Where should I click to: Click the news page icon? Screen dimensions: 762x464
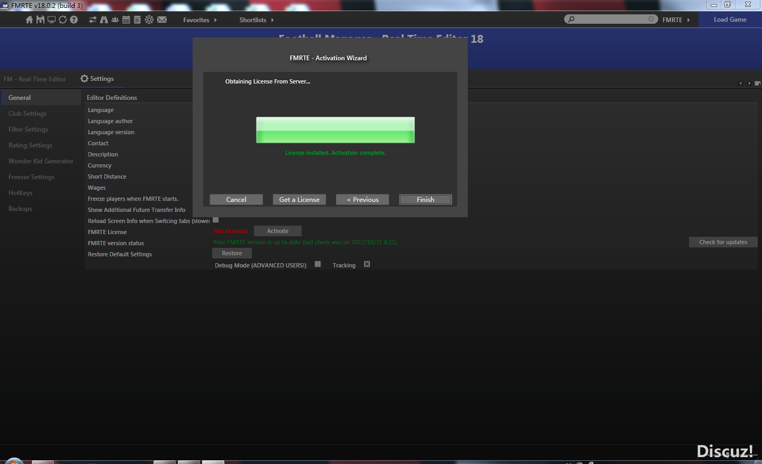[x=137, y=20]
